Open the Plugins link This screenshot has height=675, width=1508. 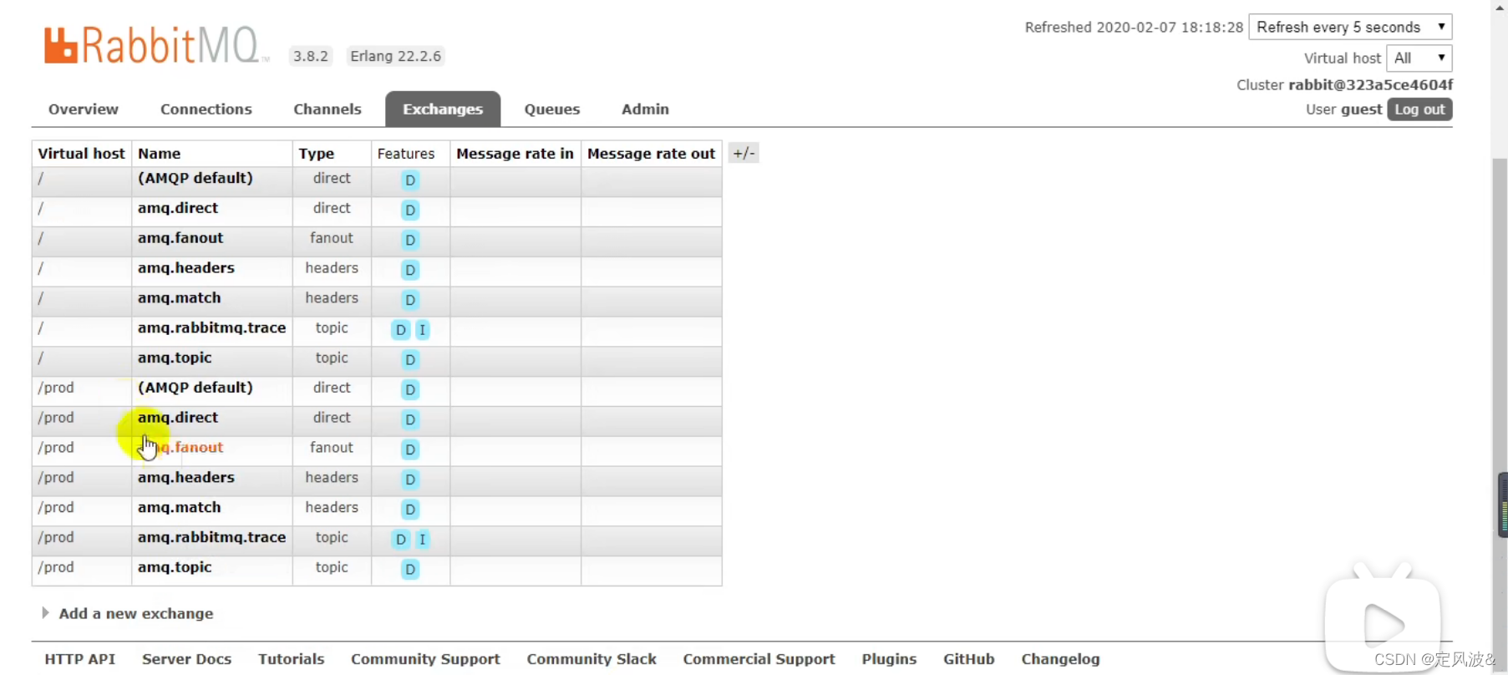tap(889, 659)
